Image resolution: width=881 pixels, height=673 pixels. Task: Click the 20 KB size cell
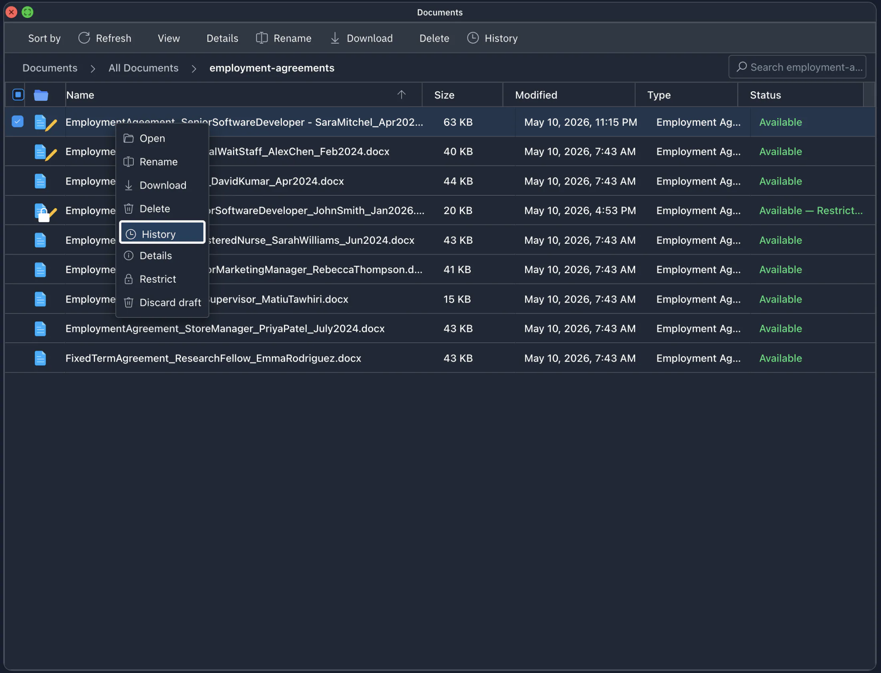(x=458, y=211)
